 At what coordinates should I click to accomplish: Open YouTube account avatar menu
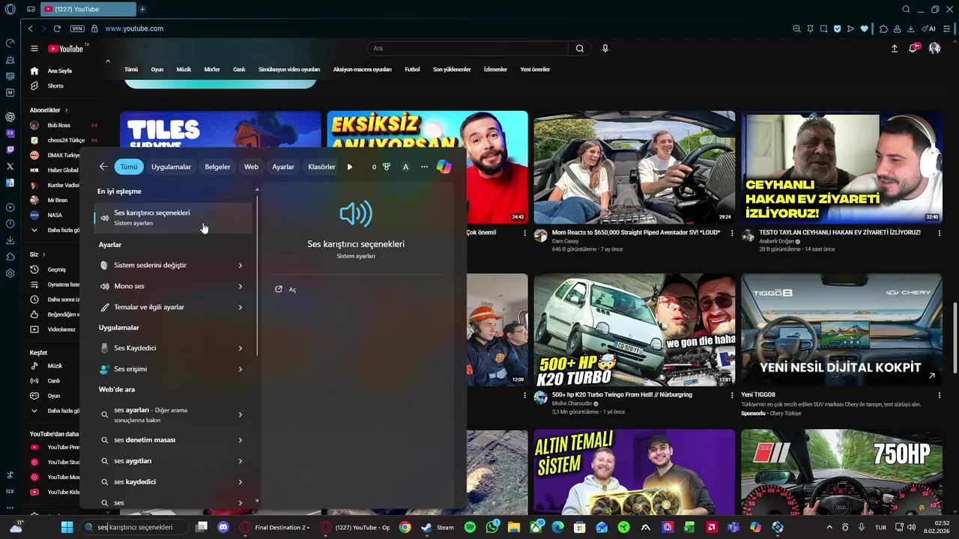click(x=934, y=49)
